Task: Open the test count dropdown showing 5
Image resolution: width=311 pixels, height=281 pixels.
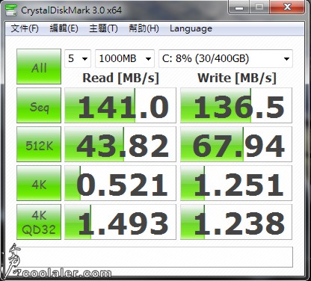Action: (78, 59)
